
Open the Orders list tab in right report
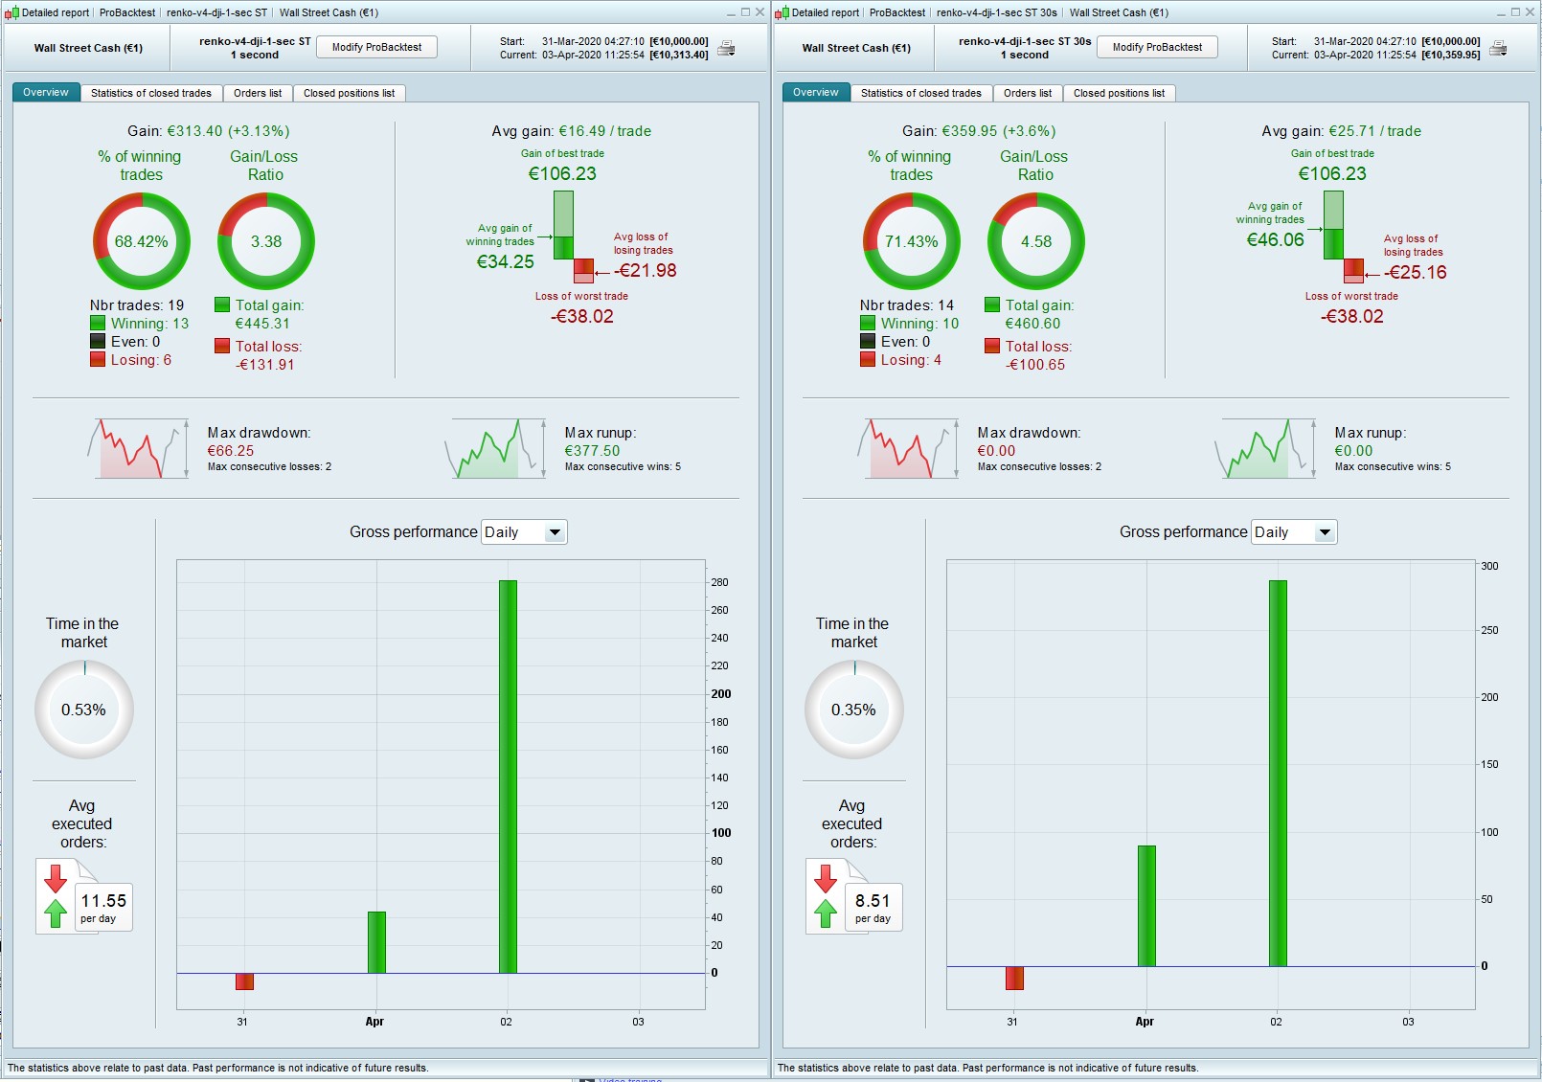1028,93
